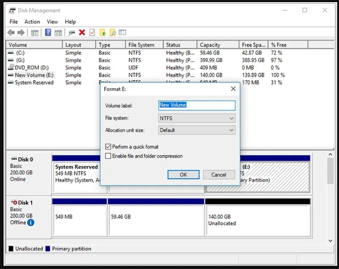This screenshot has height=269, width=339.
Task: Click the 100 % free cell
Action: pyautogui.click(x=278, y=75)
